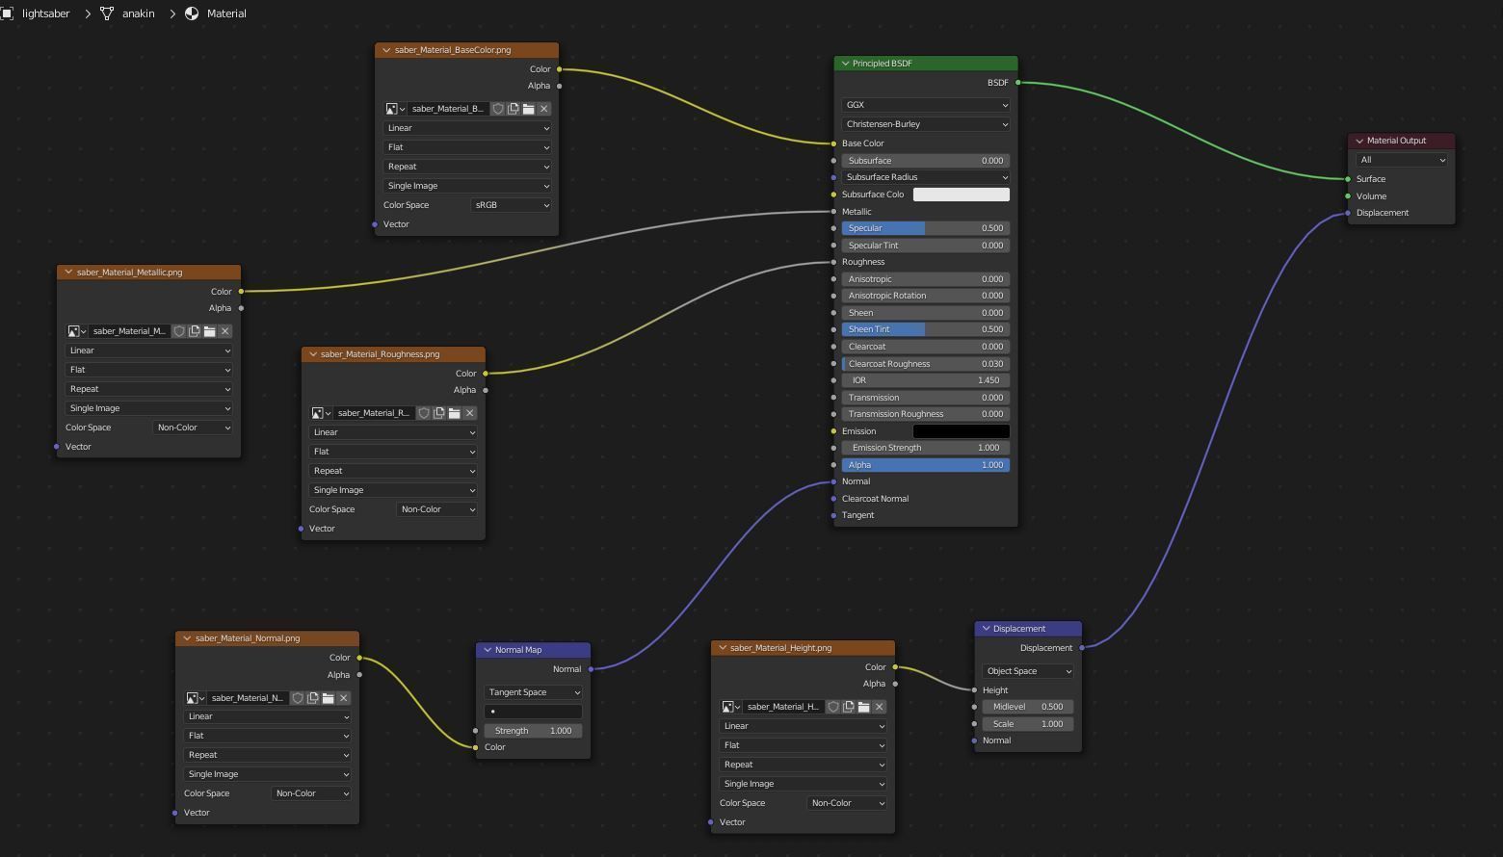Viewport: 1503px width, 857px height.
Task: Unlink the Normal image datablock
Action: [344, 698]
